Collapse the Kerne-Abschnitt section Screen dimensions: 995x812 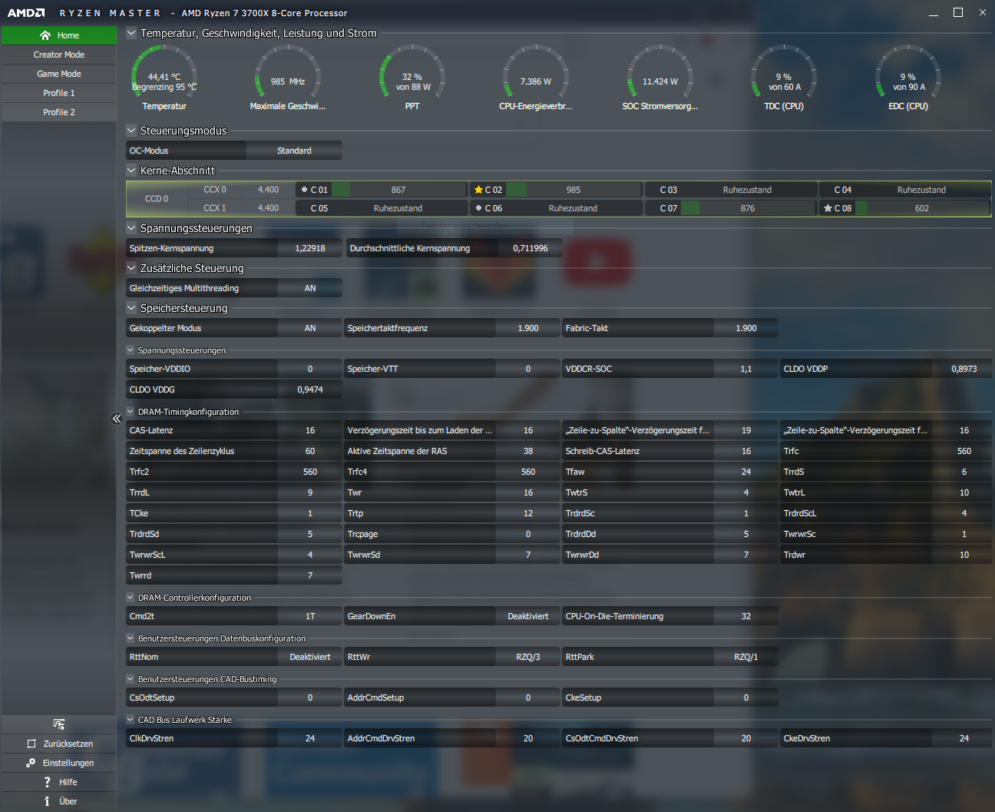[x=131, y=171]
